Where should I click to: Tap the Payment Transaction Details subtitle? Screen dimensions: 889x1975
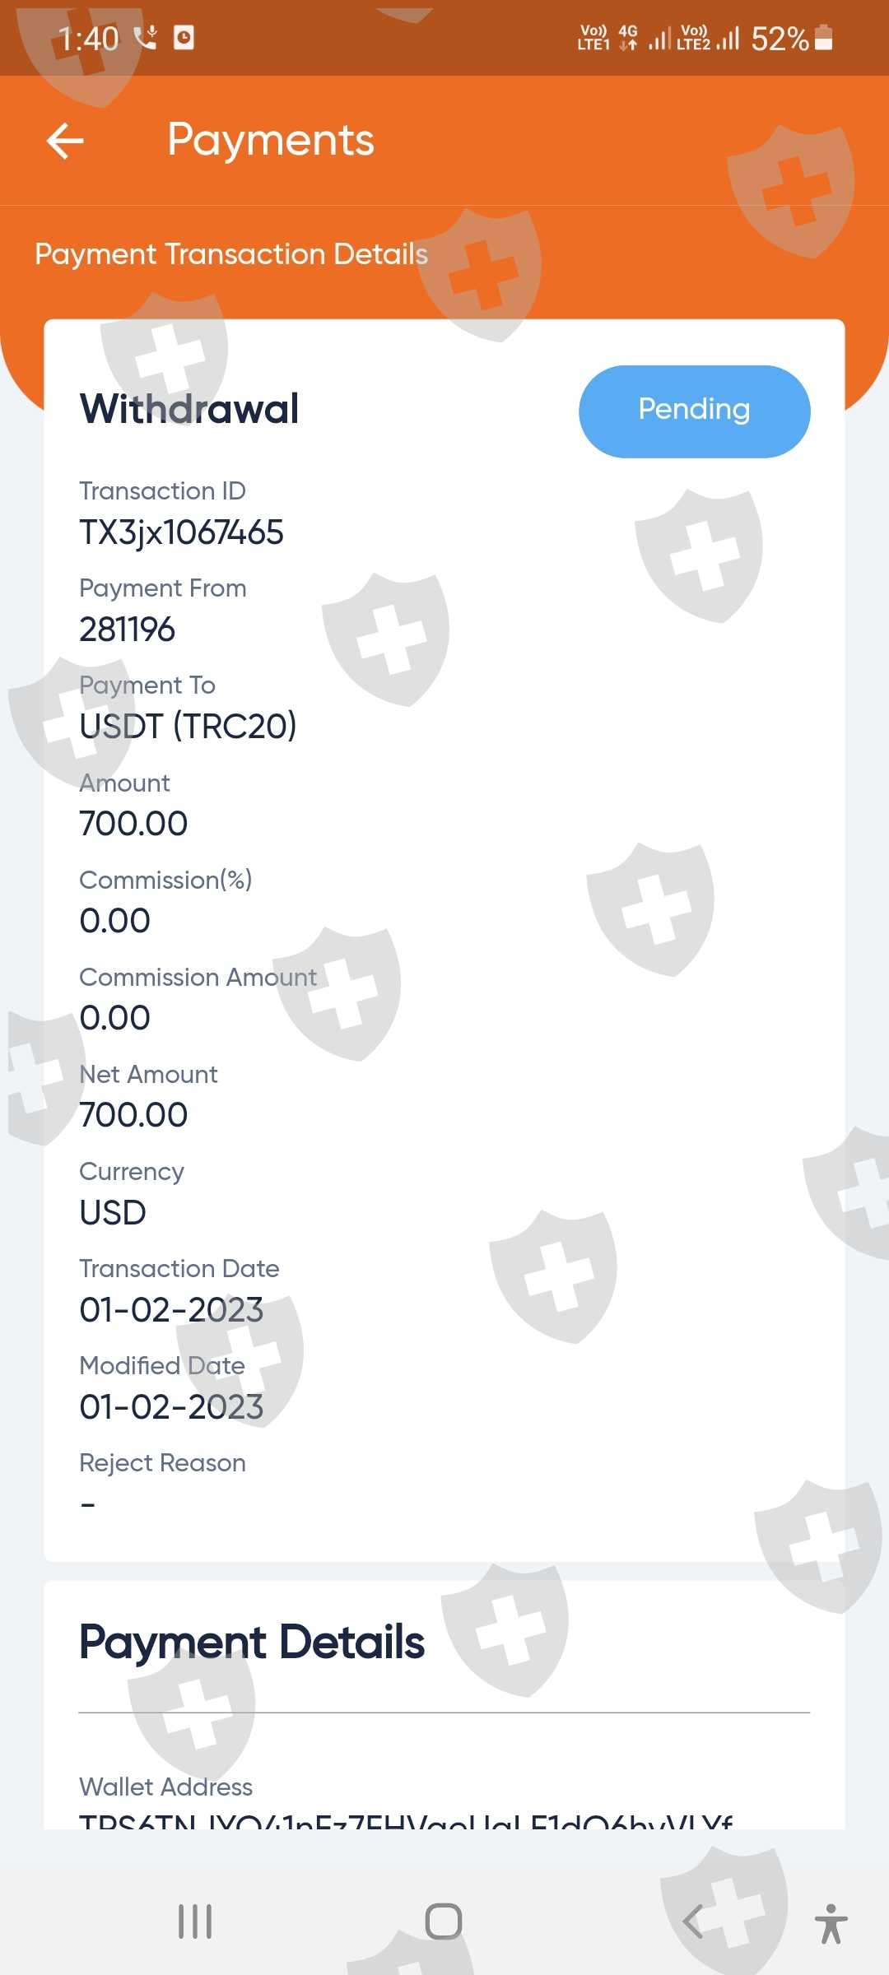pos(231,254)
